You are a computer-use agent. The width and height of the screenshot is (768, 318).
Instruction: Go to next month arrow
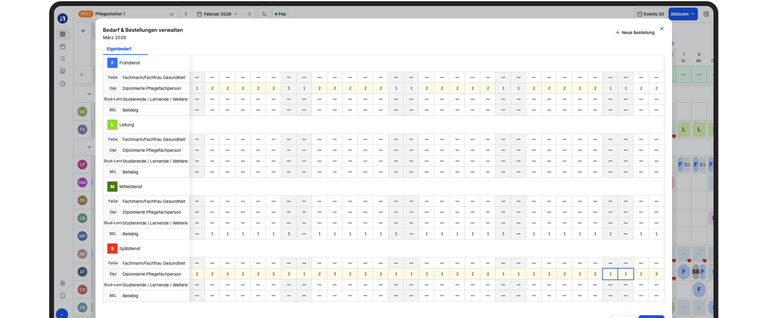(x=249, y=14)
